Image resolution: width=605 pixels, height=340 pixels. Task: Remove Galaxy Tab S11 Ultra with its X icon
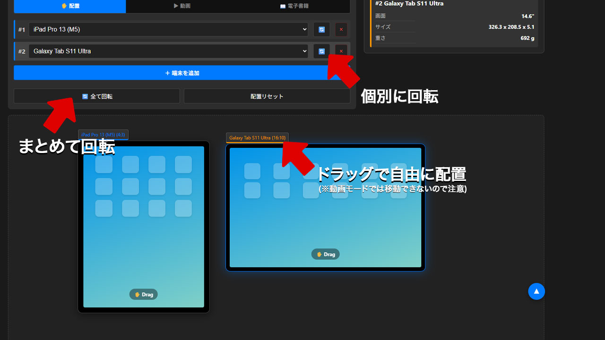pos(341,51)
